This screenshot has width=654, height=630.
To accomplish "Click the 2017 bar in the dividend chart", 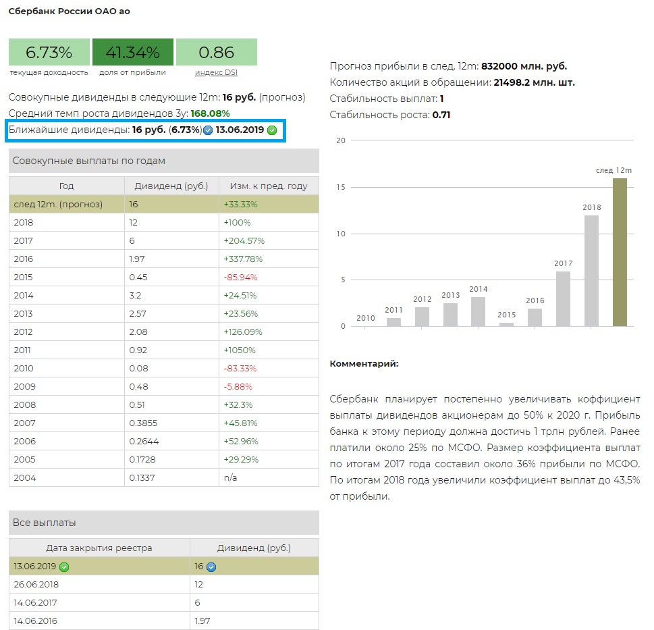I will pyautogui.click(x=563, y=298).
